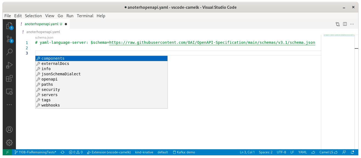
Task: Open the Extensions view
Action: coord(9,78)
